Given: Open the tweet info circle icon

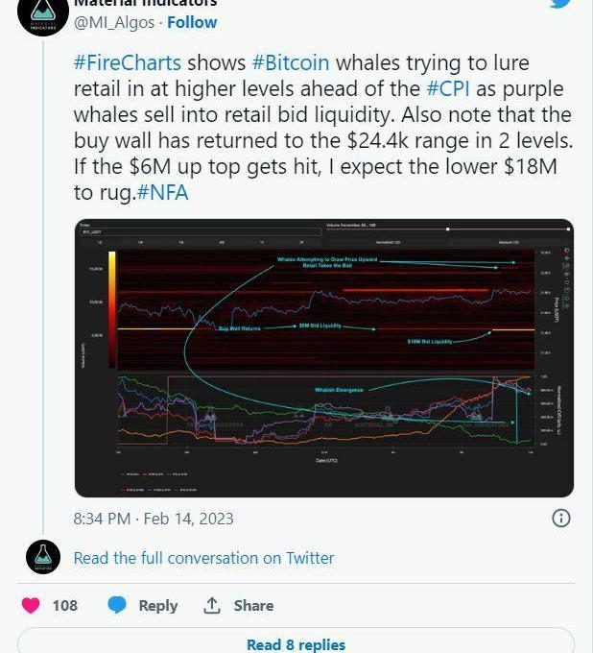Looking at the screenshot, I should 561,518.
